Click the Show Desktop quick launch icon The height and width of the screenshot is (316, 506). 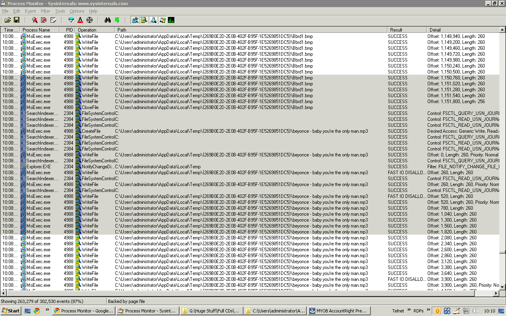[28, 311]
